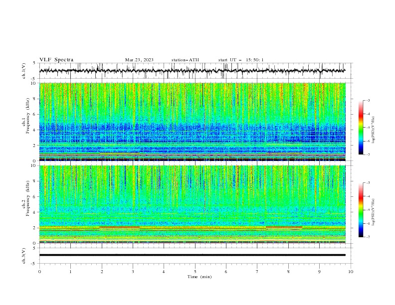
Task: Click the ch.2 colorbar "-3" tick value
Action: (x=368, y=183)
